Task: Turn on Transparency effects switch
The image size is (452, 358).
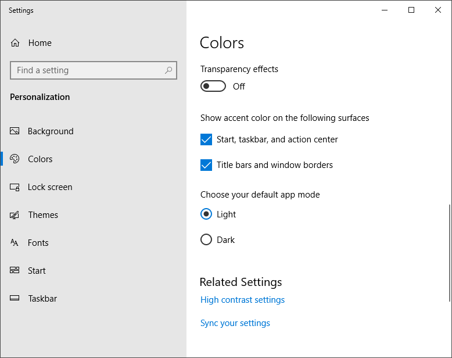Action: click(x=213, y=87)
